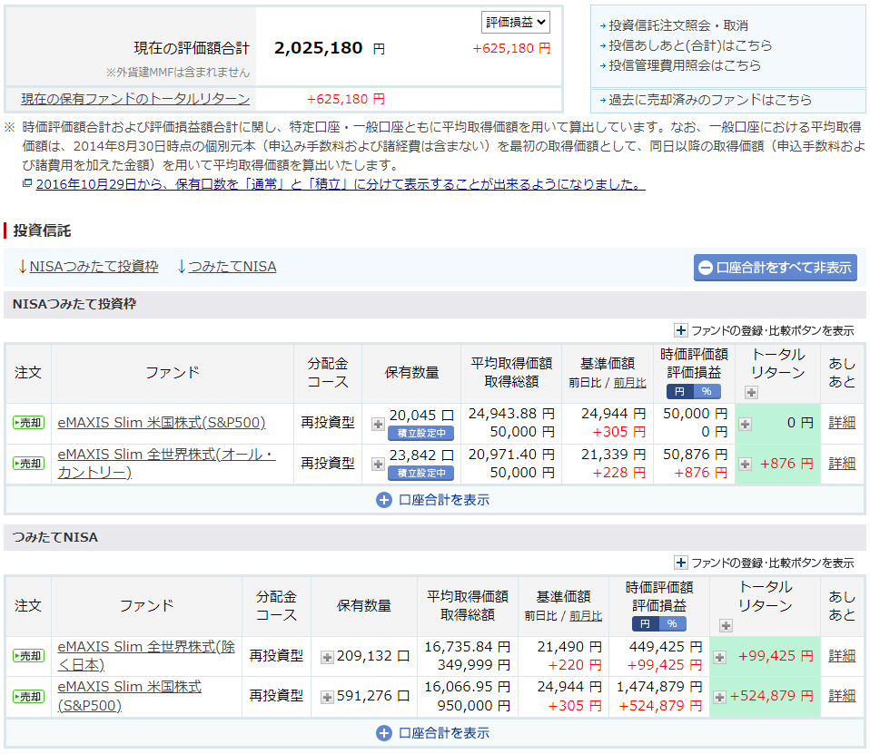Viewport: 870px width, 754px height.
Task: Jump to つみたてNISA anchor
Action: [x=232, y=267]
